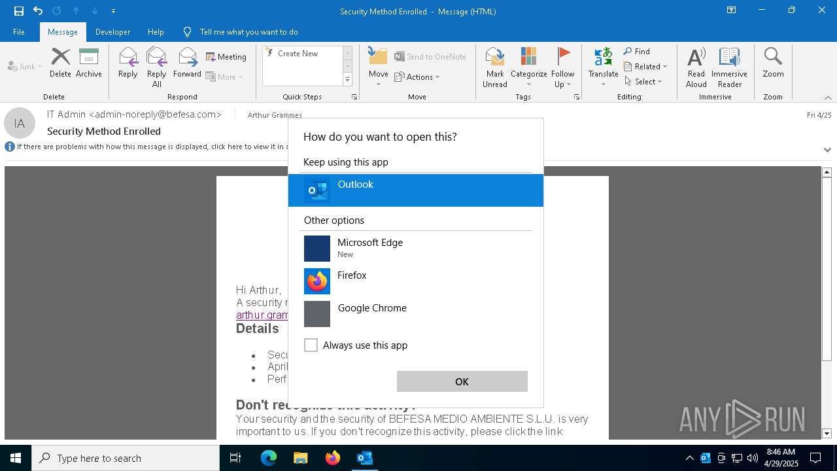Open the Junk dropdown
This screenshot has height=471, width=837.
click(25, 66)
